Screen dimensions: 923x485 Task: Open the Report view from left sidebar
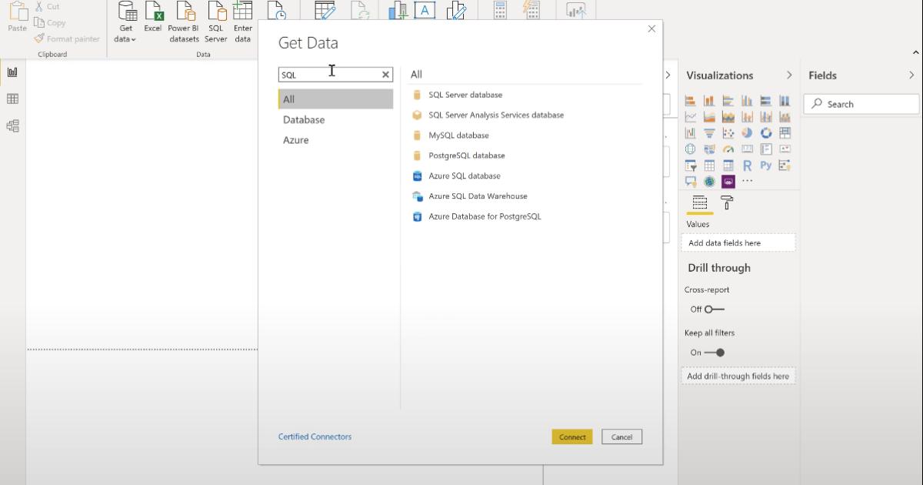pyautogui.click(x=12, y=72)
